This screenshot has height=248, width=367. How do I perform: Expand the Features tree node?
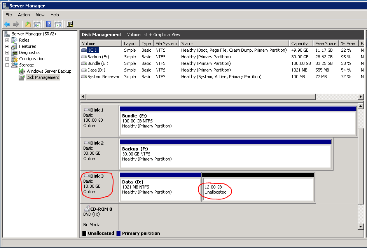(7, 46)
